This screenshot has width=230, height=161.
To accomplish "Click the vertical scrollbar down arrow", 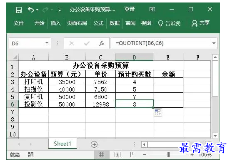I will click(x=215, y=136).
